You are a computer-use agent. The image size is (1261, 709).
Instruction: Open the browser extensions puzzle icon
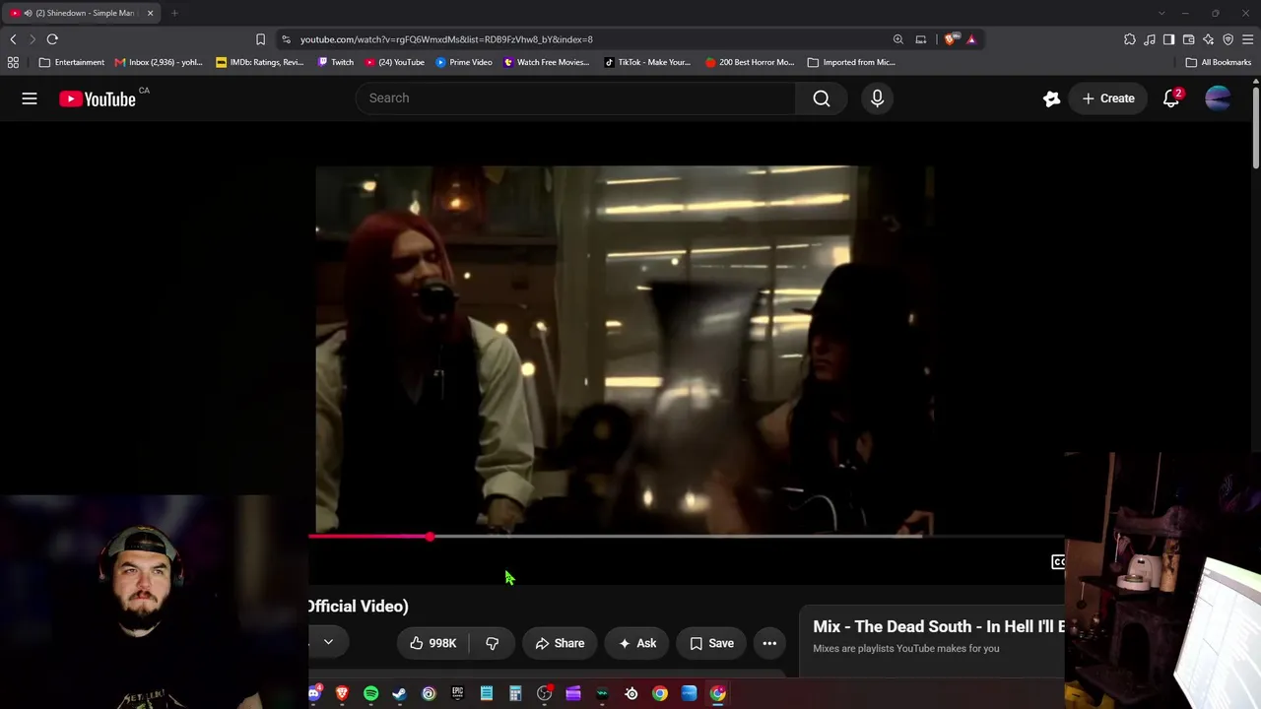click(x=1130, y=39)
